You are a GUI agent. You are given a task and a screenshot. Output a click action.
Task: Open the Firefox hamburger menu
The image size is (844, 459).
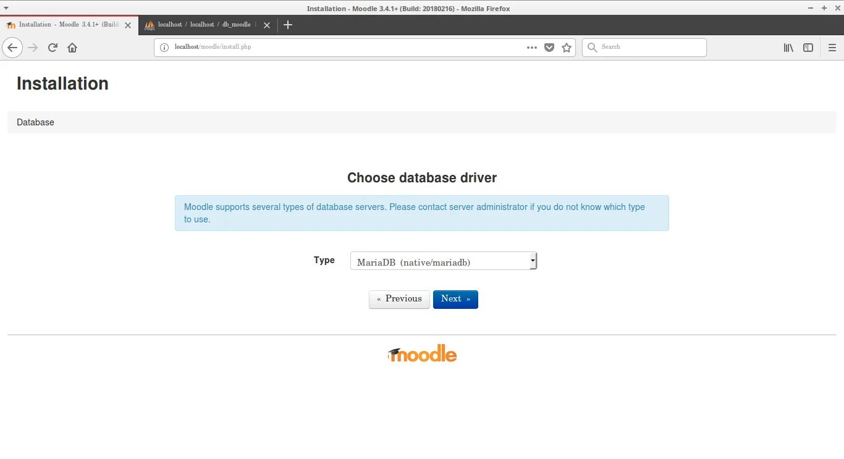[x=832, y=48]
